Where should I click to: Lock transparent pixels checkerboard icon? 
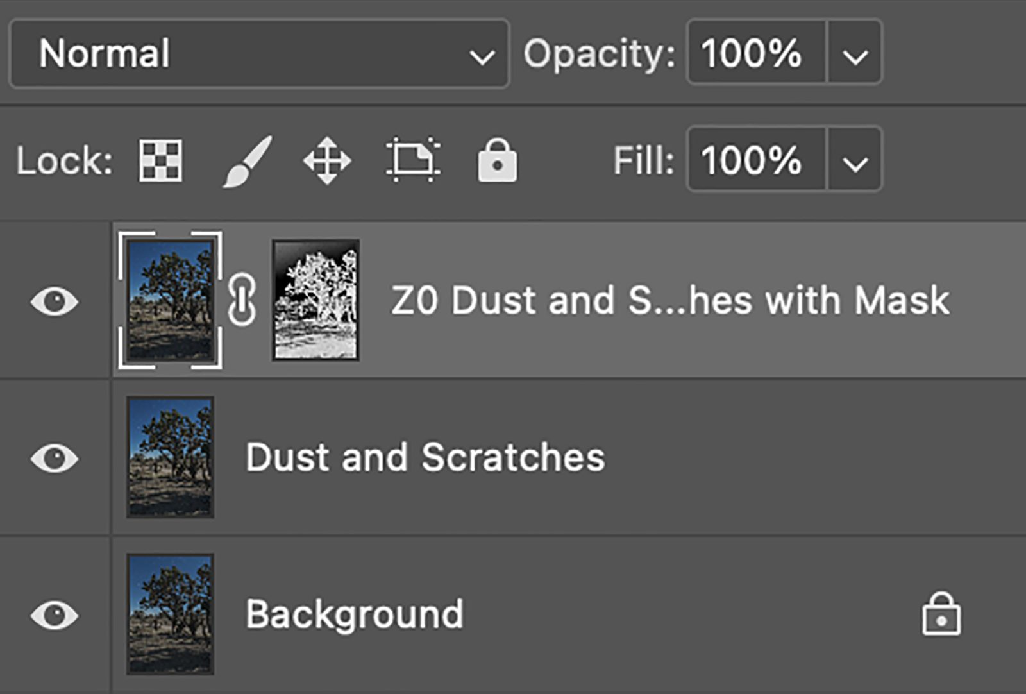point(160,160)
